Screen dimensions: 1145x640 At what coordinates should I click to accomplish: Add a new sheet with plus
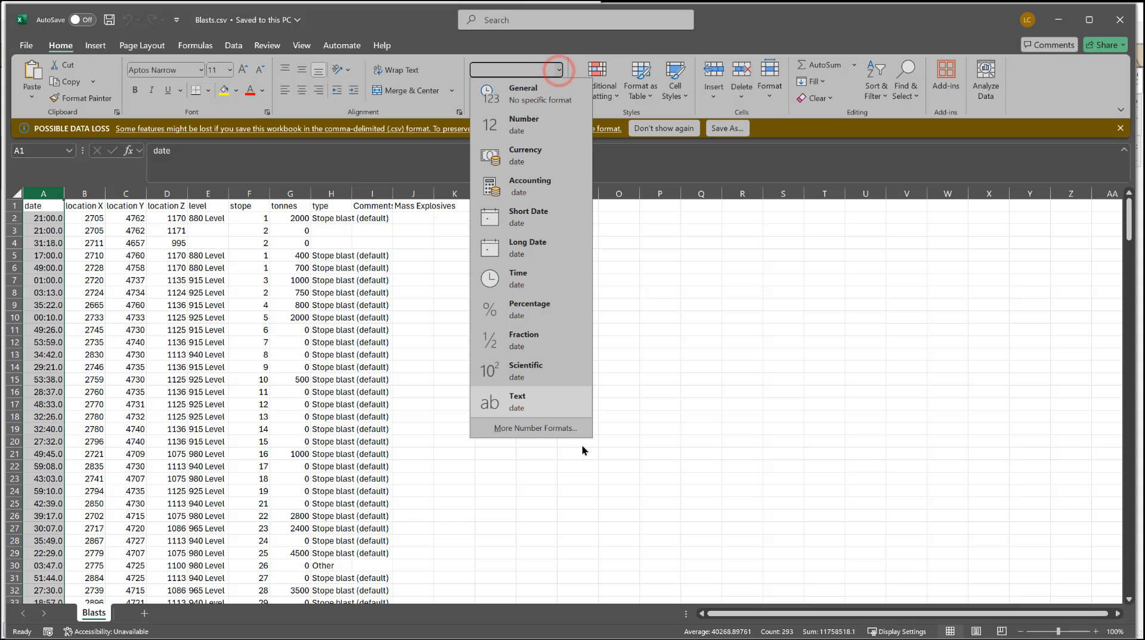point(144,613)
